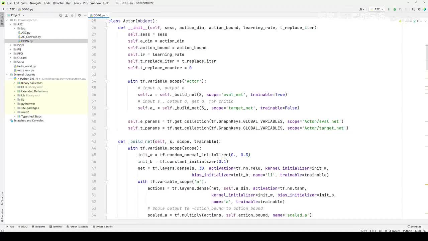This screenshot has height=241, width=428.
Task: Expand the QLearn folder
Action: coord(10,58)
